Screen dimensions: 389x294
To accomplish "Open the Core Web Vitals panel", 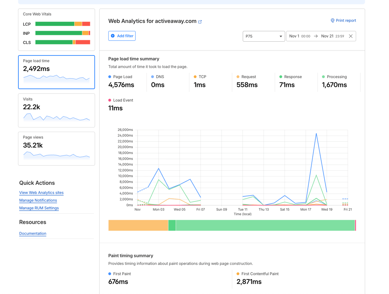I will tap(57, 30).
